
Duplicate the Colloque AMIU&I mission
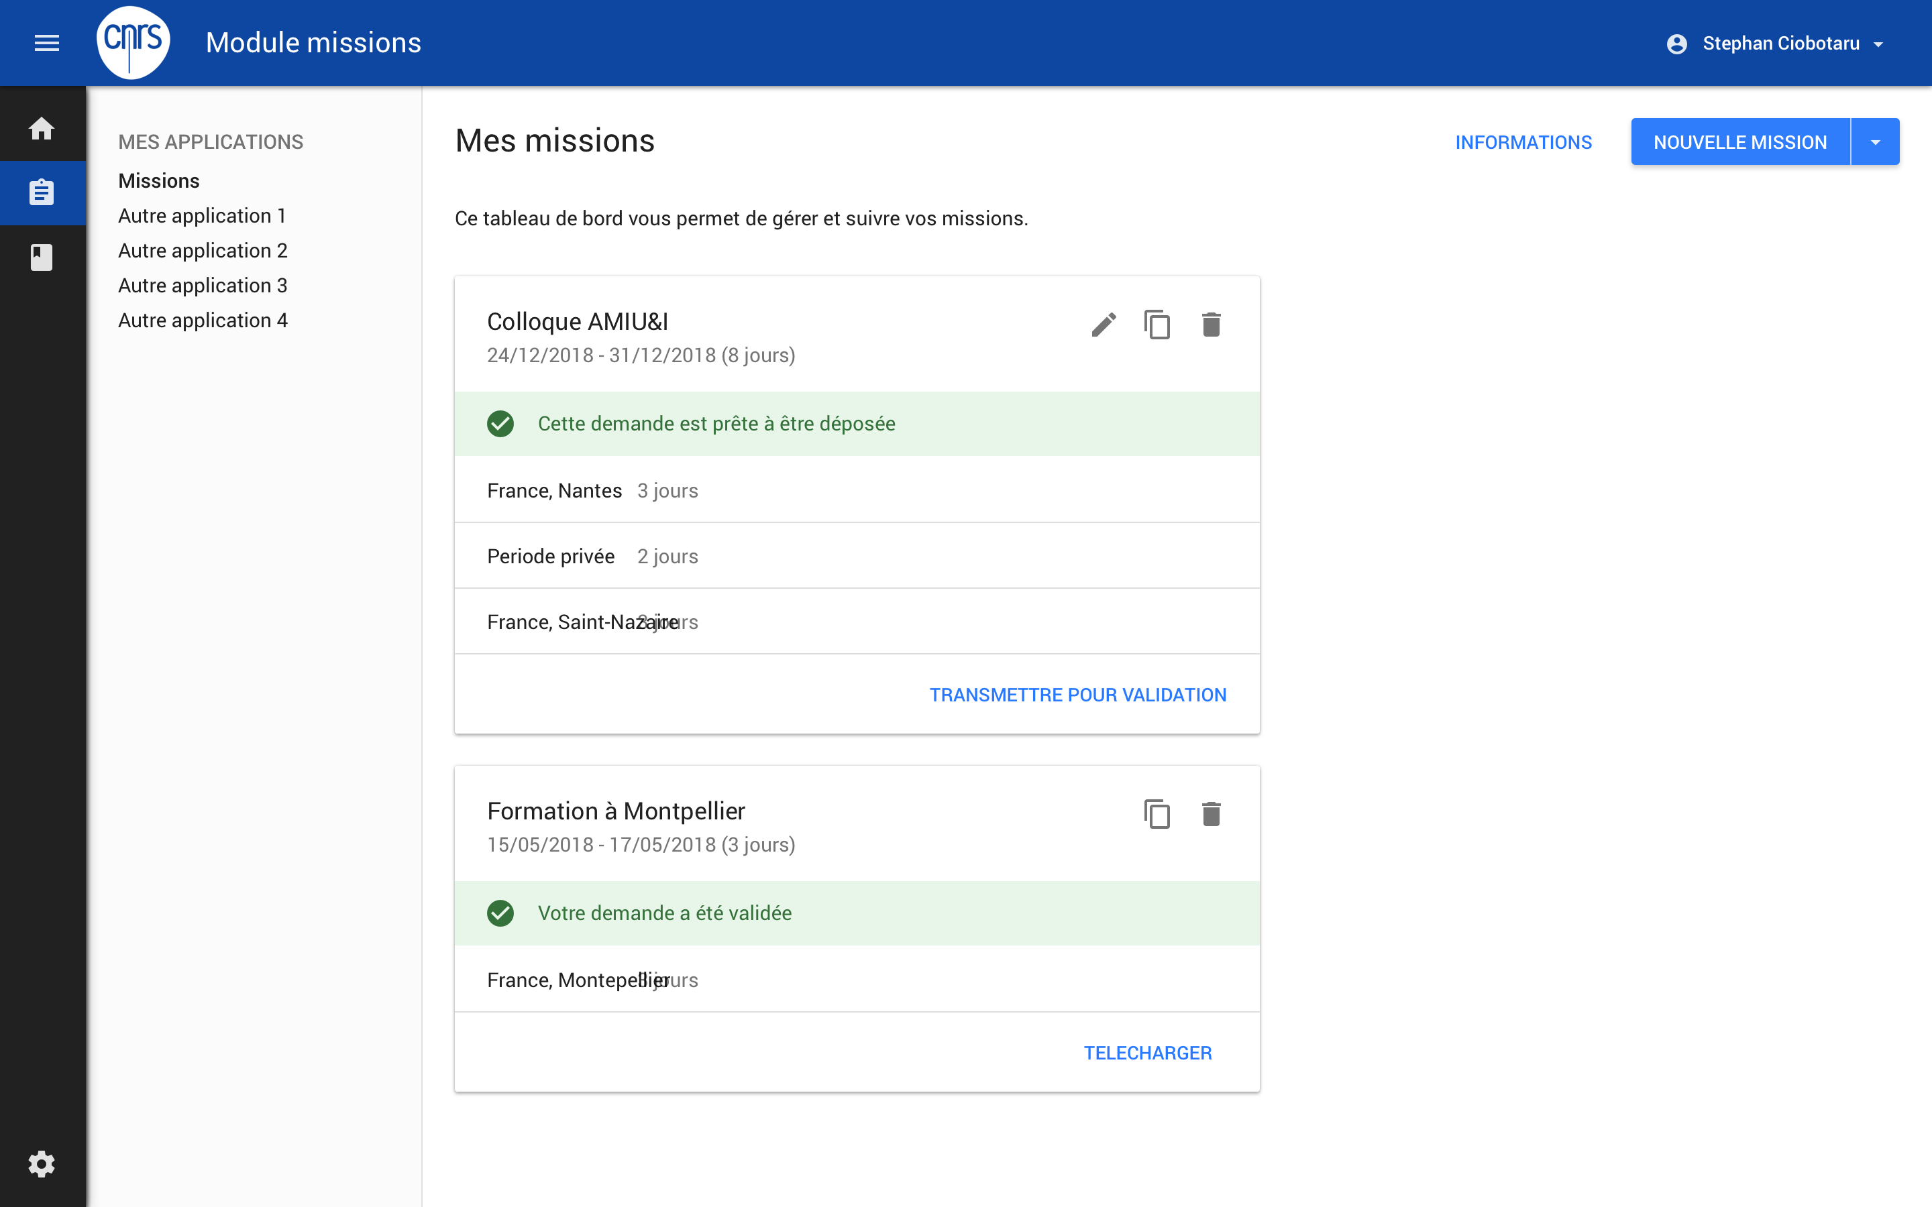point(1158,324)
